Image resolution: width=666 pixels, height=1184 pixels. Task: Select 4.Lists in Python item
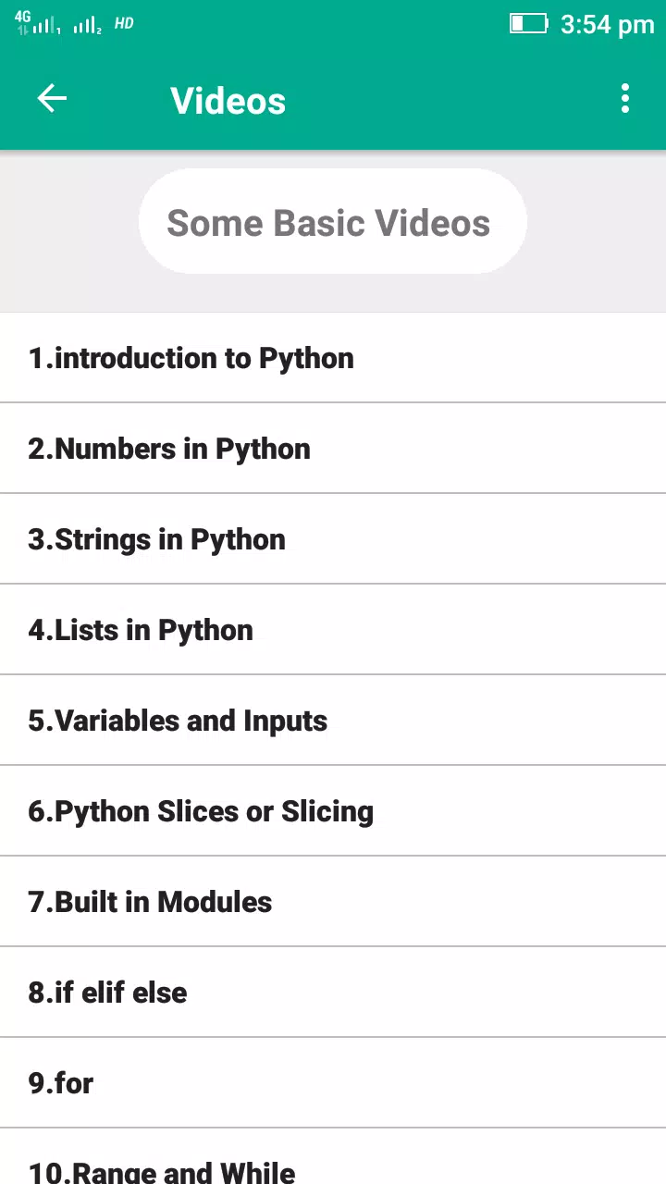[333, 630]
